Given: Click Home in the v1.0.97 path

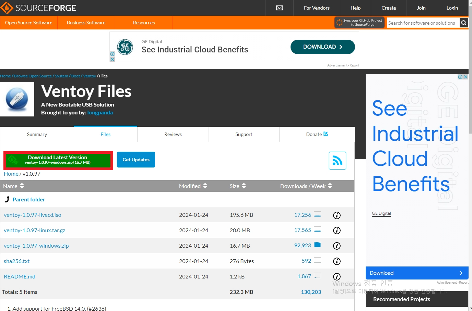Looking at the screenshot, I should click(11, 174).
